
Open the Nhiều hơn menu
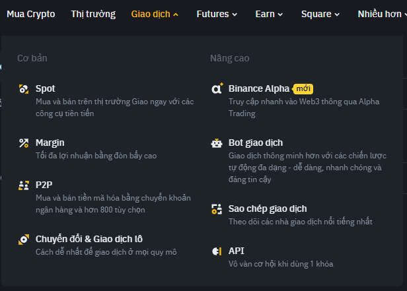382,14
